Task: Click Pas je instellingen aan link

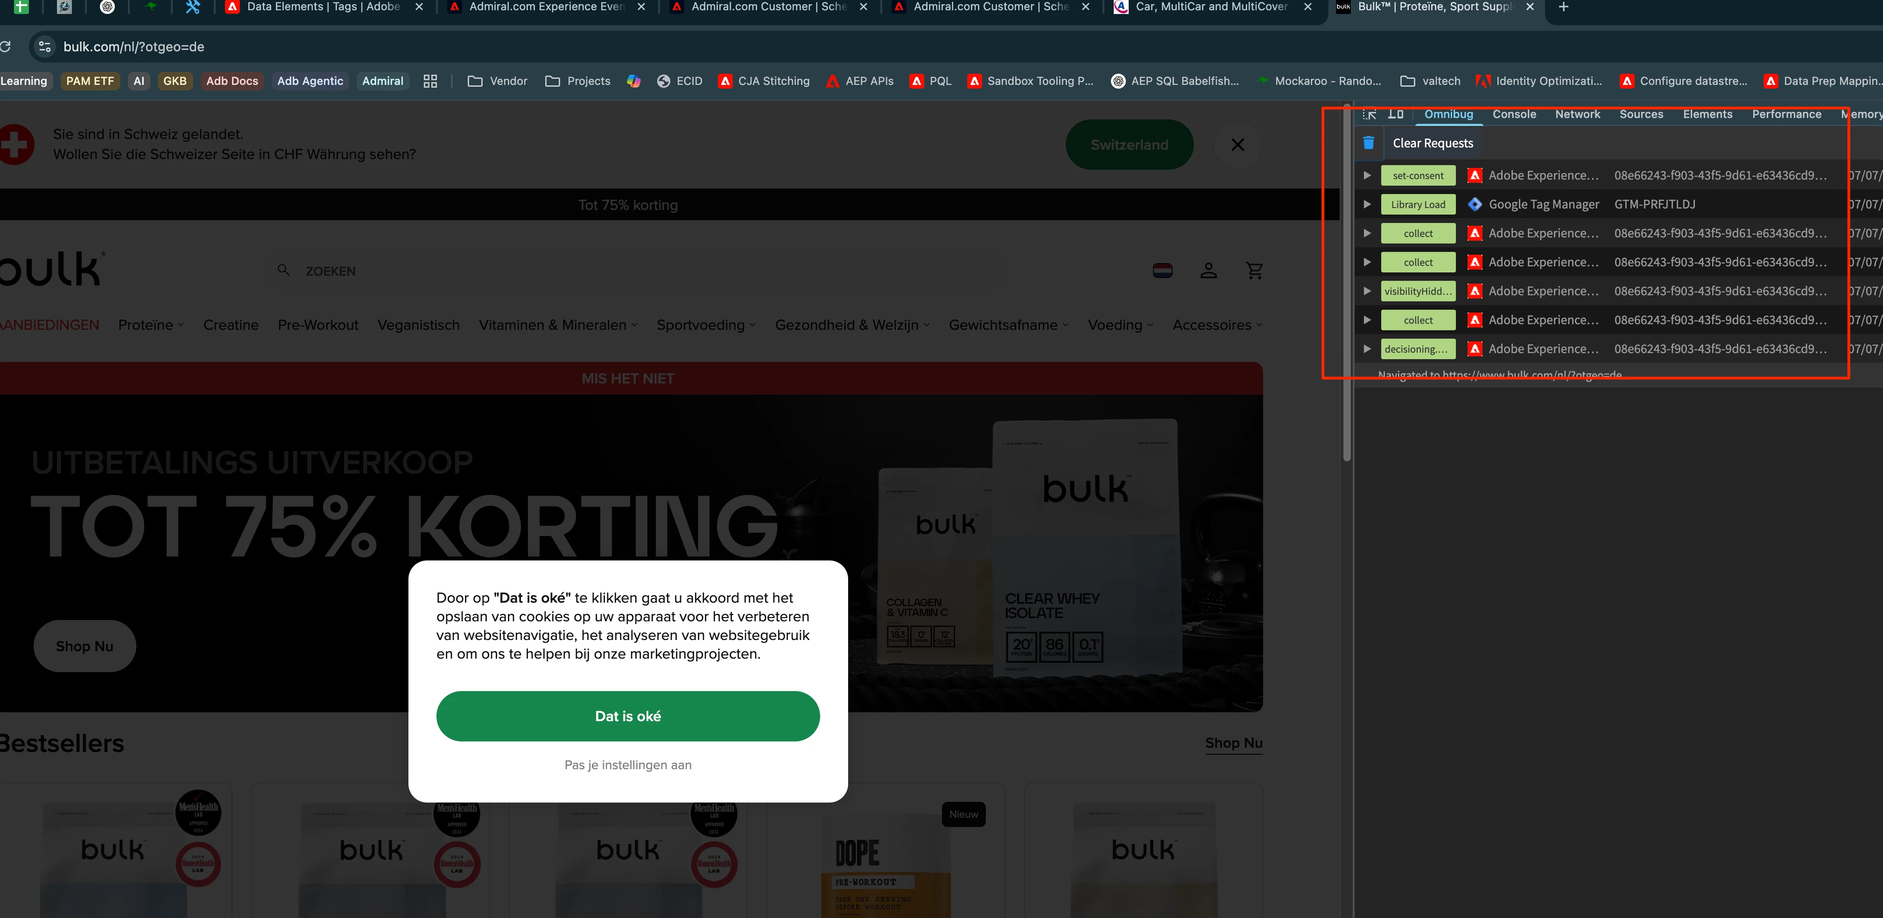Action: click(627, 765)
